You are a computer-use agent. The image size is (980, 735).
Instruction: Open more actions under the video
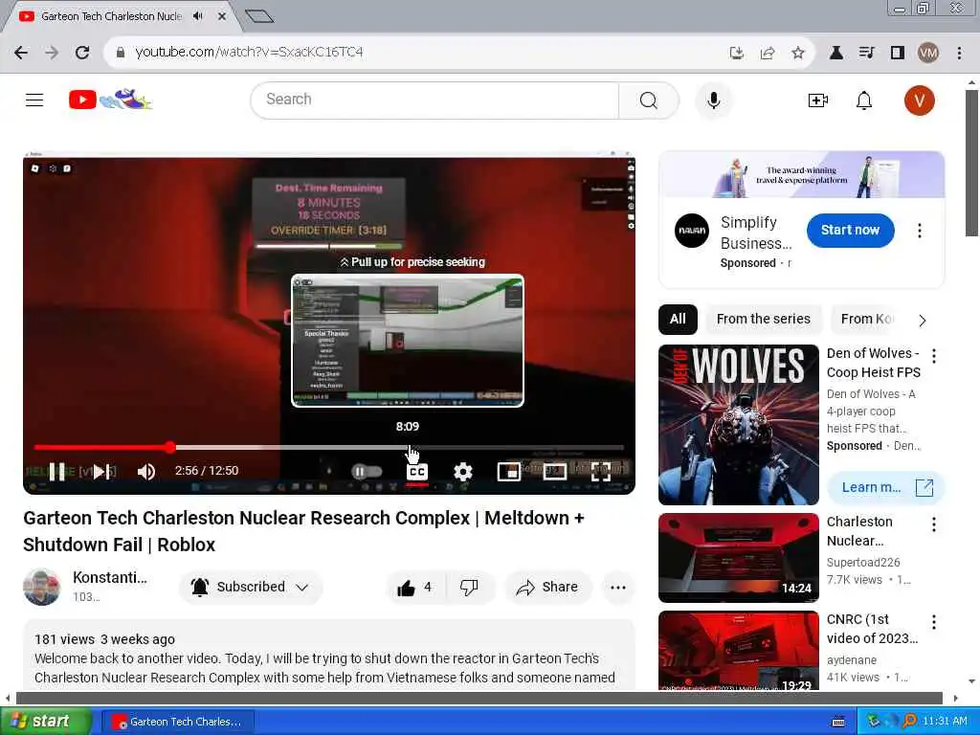618,587
